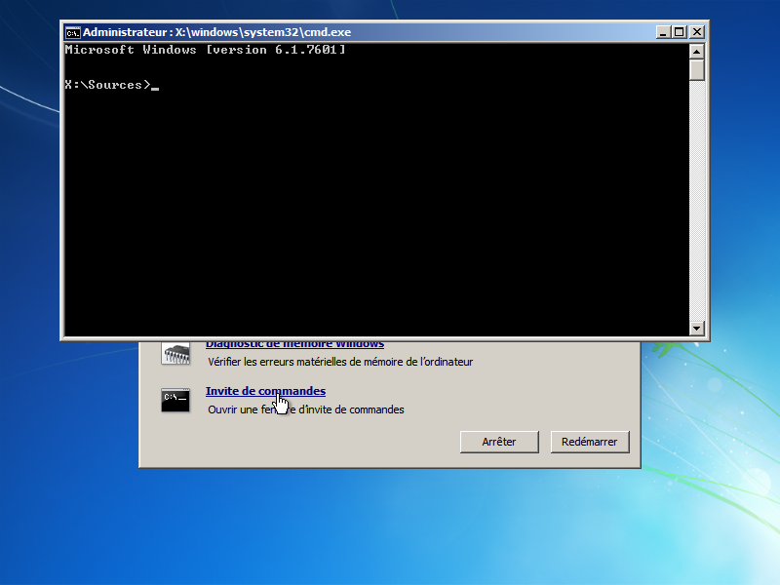Viewport: 780px width, 585px height.
Task: Maximize the cmd.exe window
Action: tap(679, 32)
